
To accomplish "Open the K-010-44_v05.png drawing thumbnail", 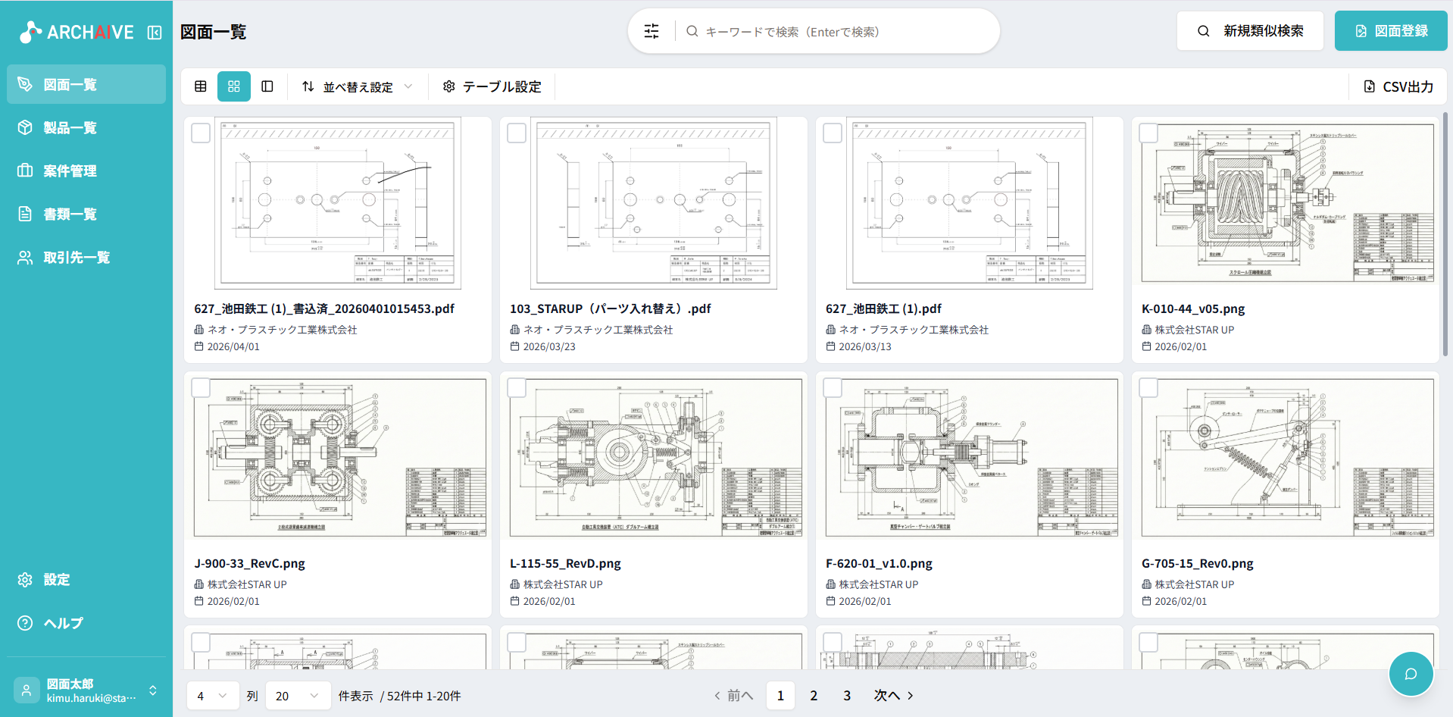I will (1286, 203).
